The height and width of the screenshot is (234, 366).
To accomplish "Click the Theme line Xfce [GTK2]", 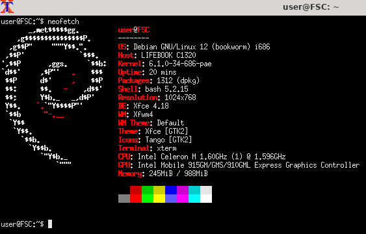I will (x=153, y=131).
